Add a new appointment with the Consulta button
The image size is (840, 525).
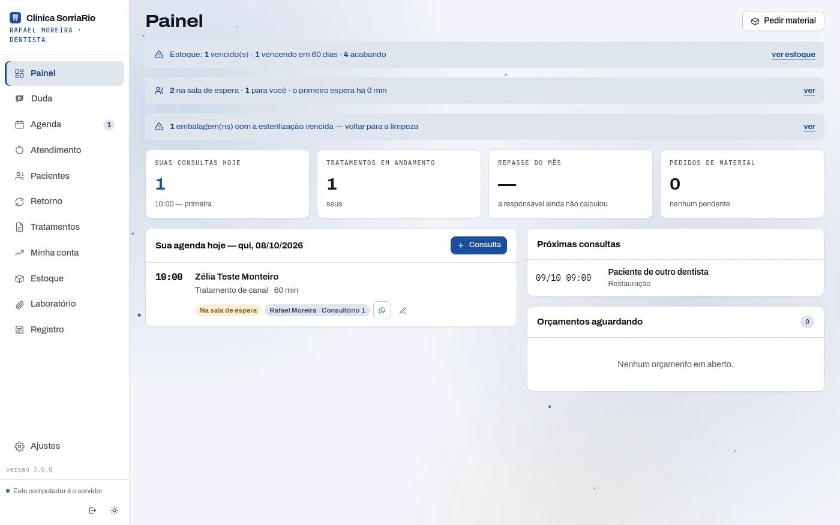pos(479,245)
